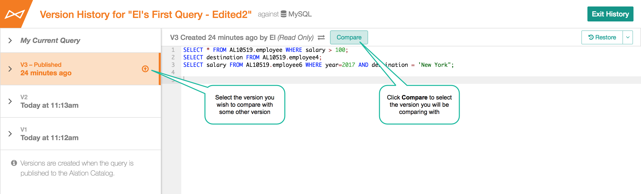This screenshot has width=641, height=194.
Task: Expand the V3 Published version chevron
Action: pos(10,69)
